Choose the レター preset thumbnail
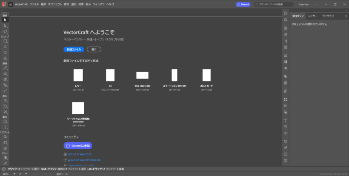 tap(78, 75)
